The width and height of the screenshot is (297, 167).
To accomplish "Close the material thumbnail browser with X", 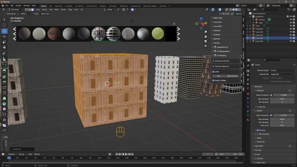I will tap(174, 24).
